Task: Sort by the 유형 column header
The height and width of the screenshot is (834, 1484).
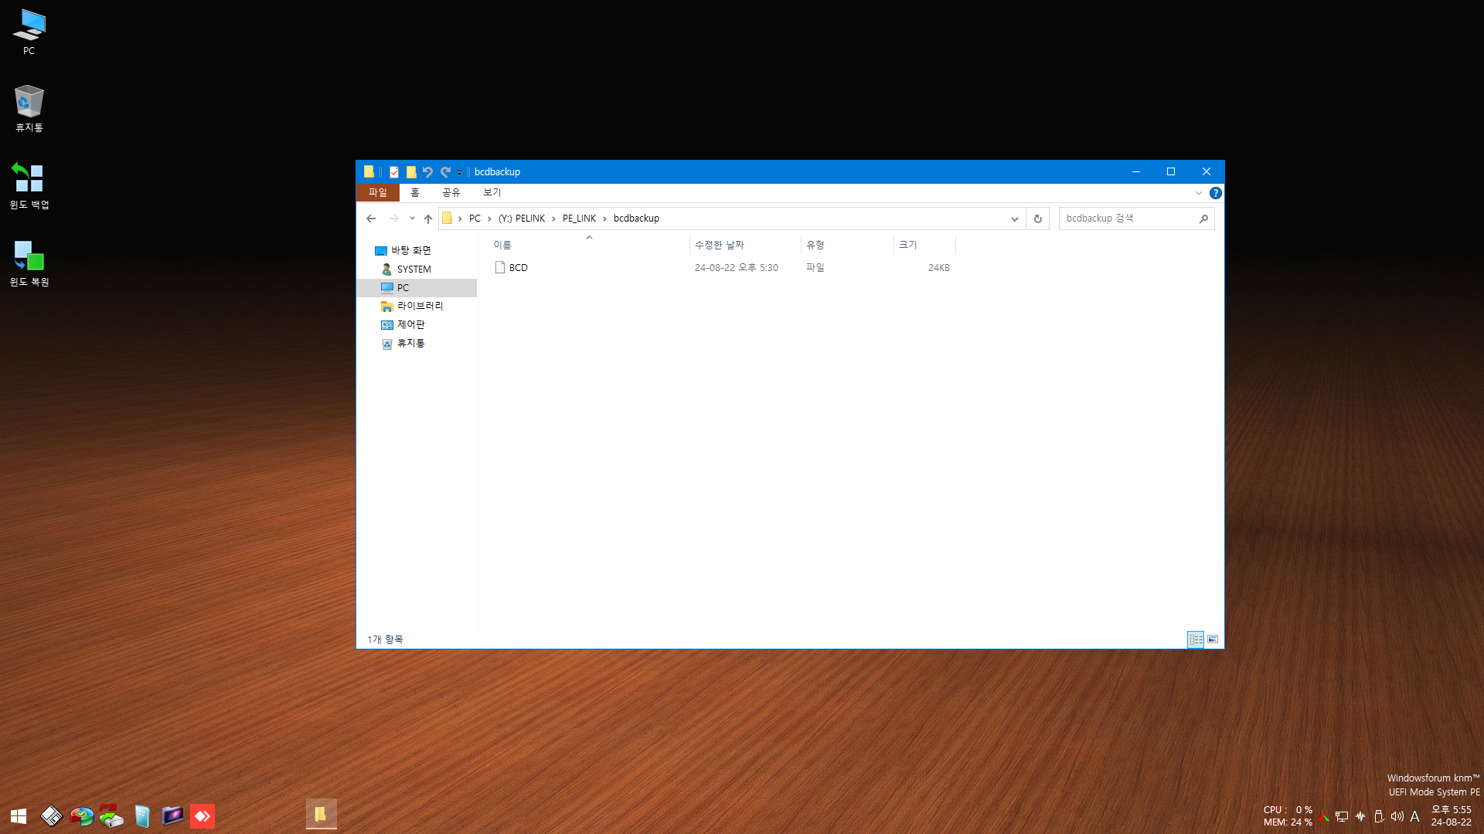Action: pyautogui.click(x=847, y=245)
